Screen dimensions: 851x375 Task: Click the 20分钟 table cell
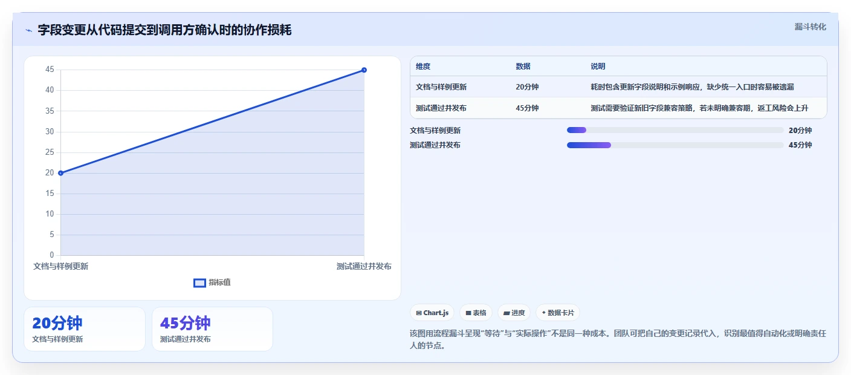pyautogui.click(x=527, y=87)
